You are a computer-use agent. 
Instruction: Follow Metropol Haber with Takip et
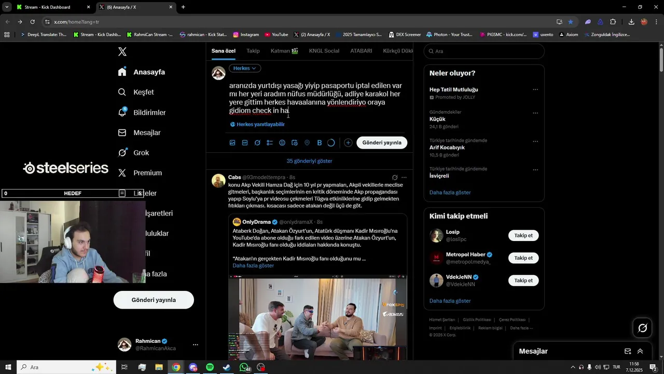point(523,258)
